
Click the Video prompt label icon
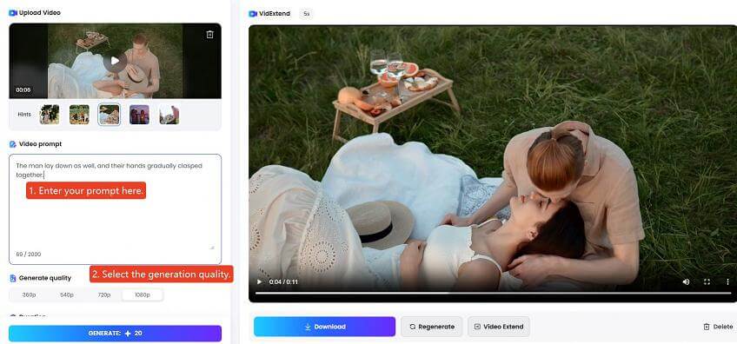[13, 144]
